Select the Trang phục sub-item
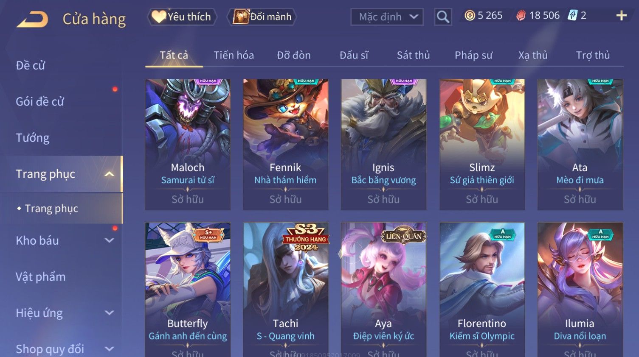Image resolution: width=639 pixels, height=357 pixels. (51, 209)
